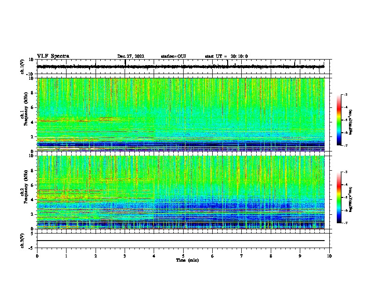Screen dimensions: 371x287
Task: Click the "-10" tick on ch.1 voltage axis
Action: (30, 74)
